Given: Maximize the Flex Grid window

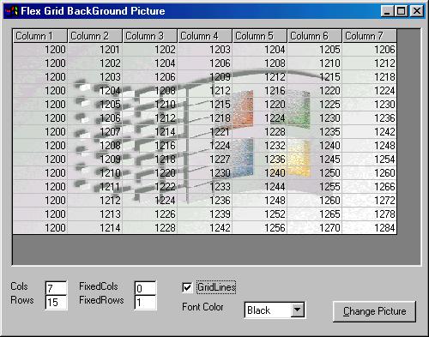Looking at the screenshot, I should (401, 11).
